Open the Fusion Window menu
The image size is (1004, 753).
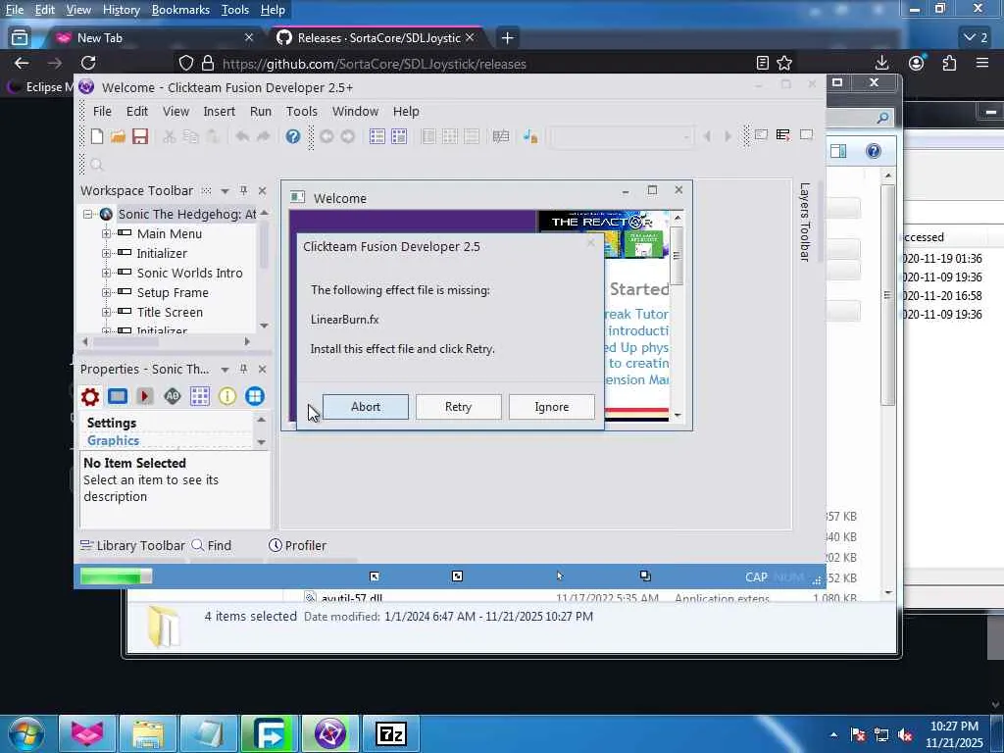click(x=355, y=111)
